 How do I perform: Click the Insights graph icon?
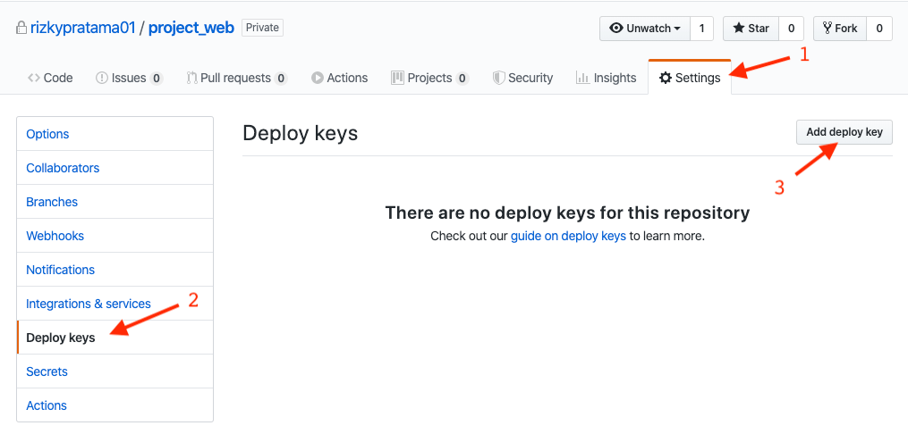click(582, 78)
